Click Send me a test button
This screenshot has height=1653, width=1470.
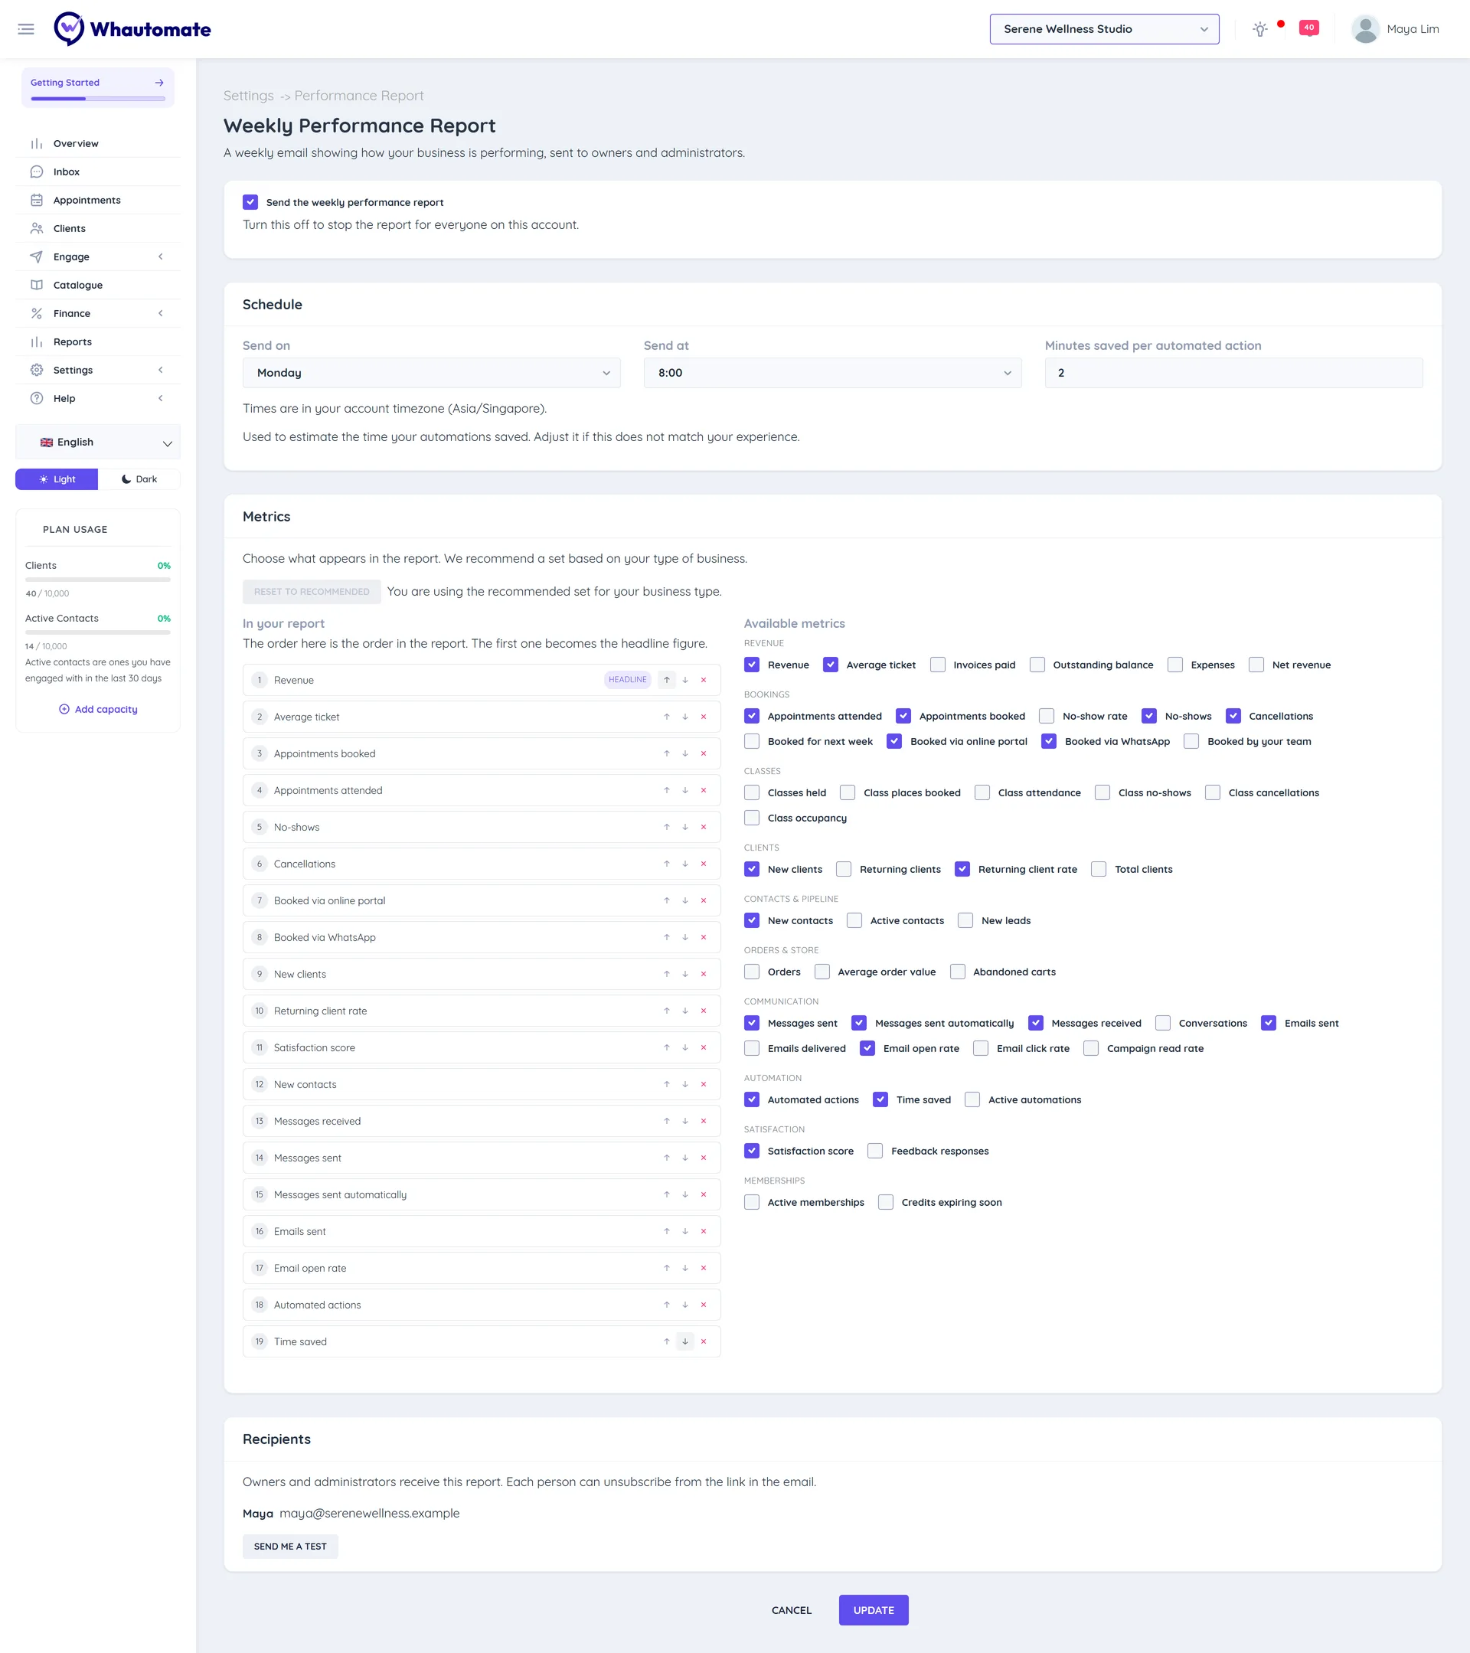pyautogui.click(x=290, y=1547)
